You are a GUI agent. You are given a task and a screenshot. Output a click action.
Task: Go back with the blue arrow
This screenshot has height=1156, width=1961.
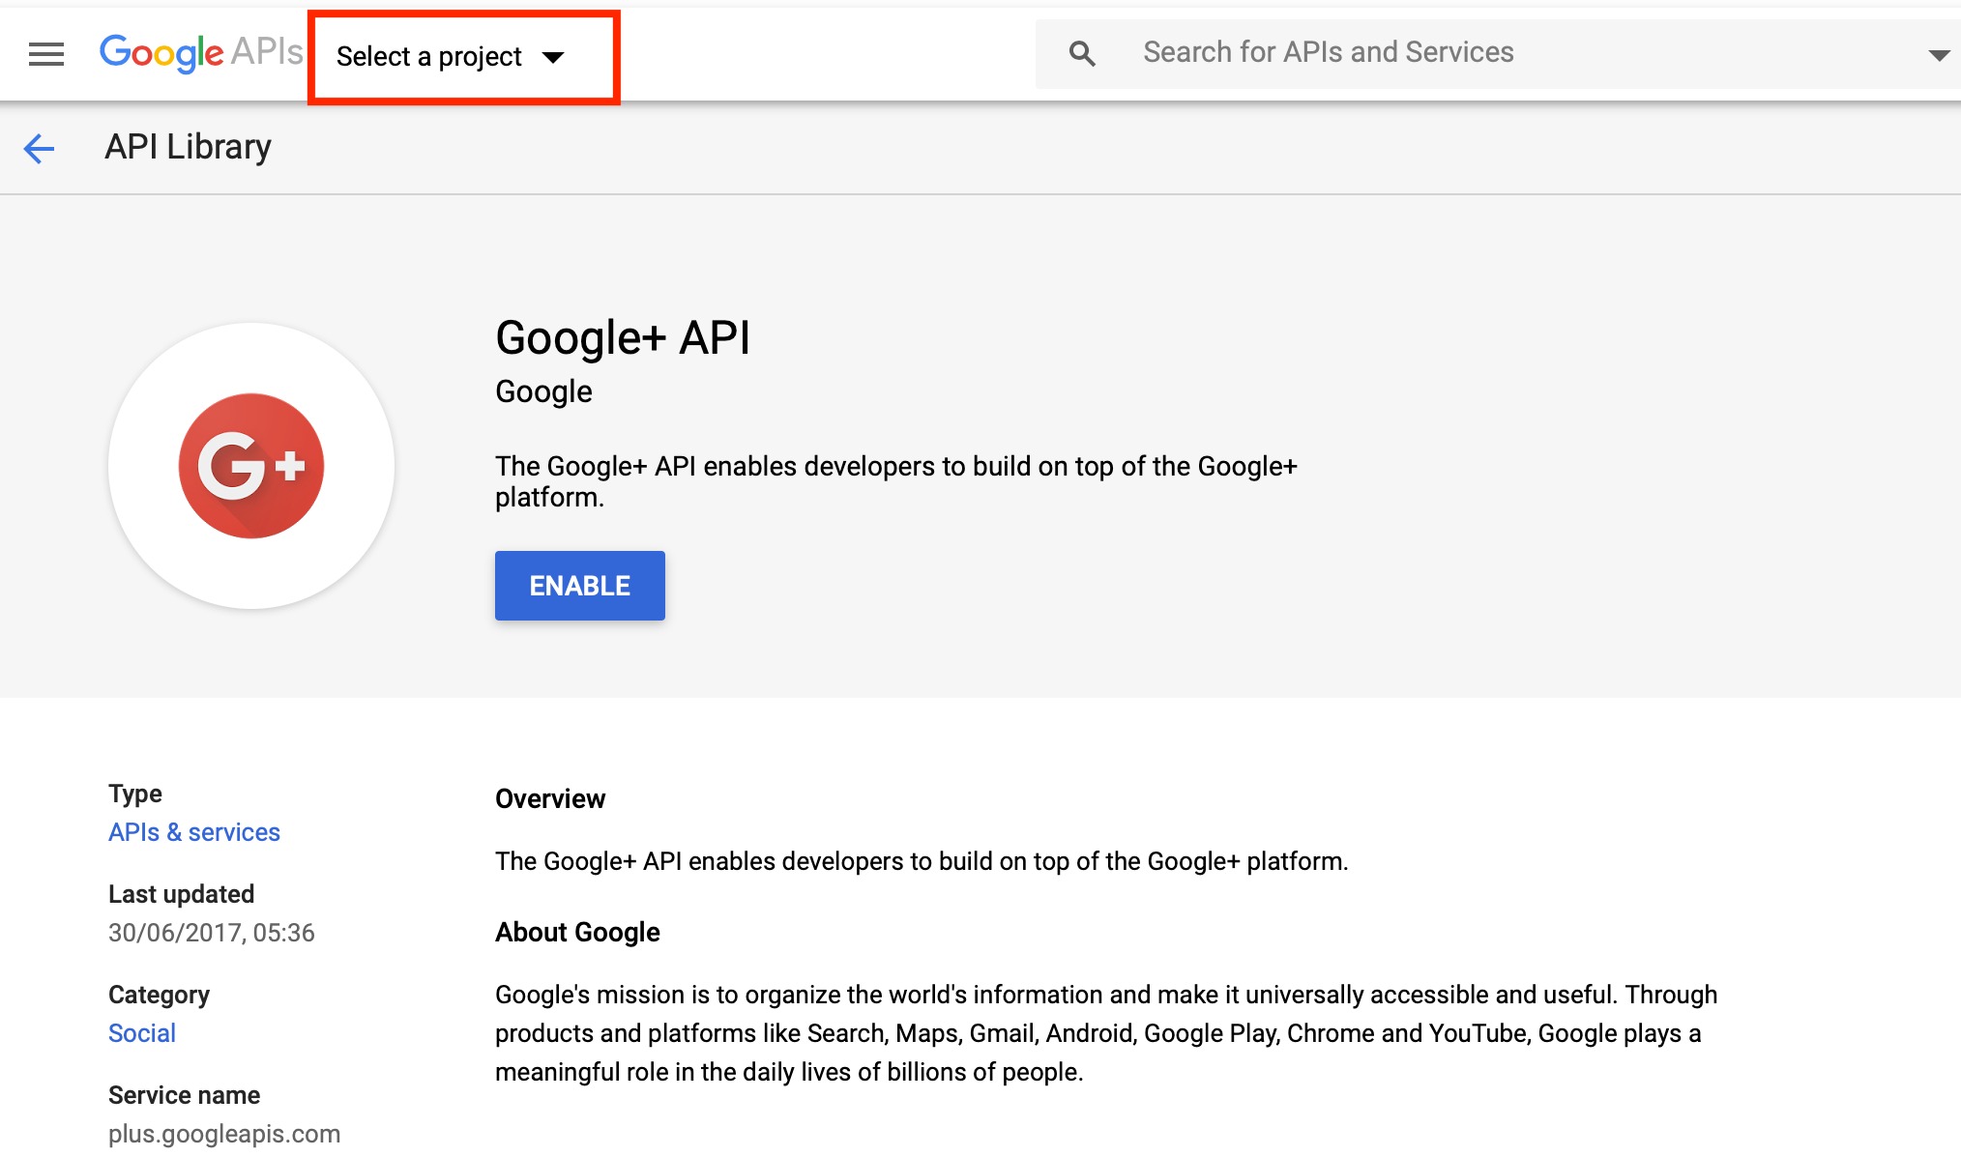(40, 148)
